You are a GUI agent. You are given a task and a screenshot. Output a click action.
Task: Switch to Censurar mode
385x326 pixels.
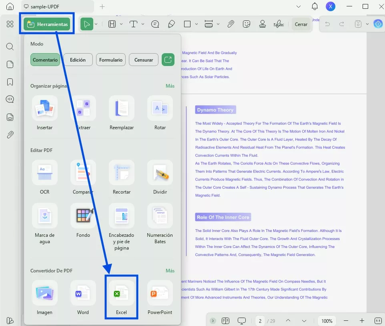tap(144, 60)
